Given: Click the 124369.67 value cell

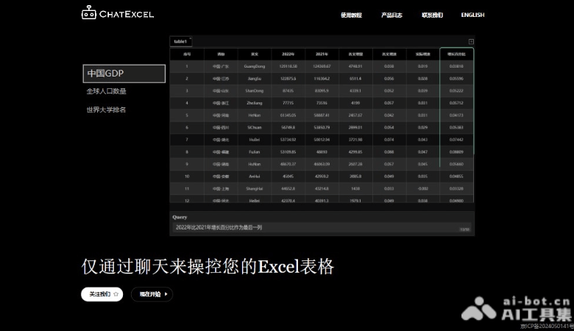Looking at the screenshot, I should tap(322, 66).
